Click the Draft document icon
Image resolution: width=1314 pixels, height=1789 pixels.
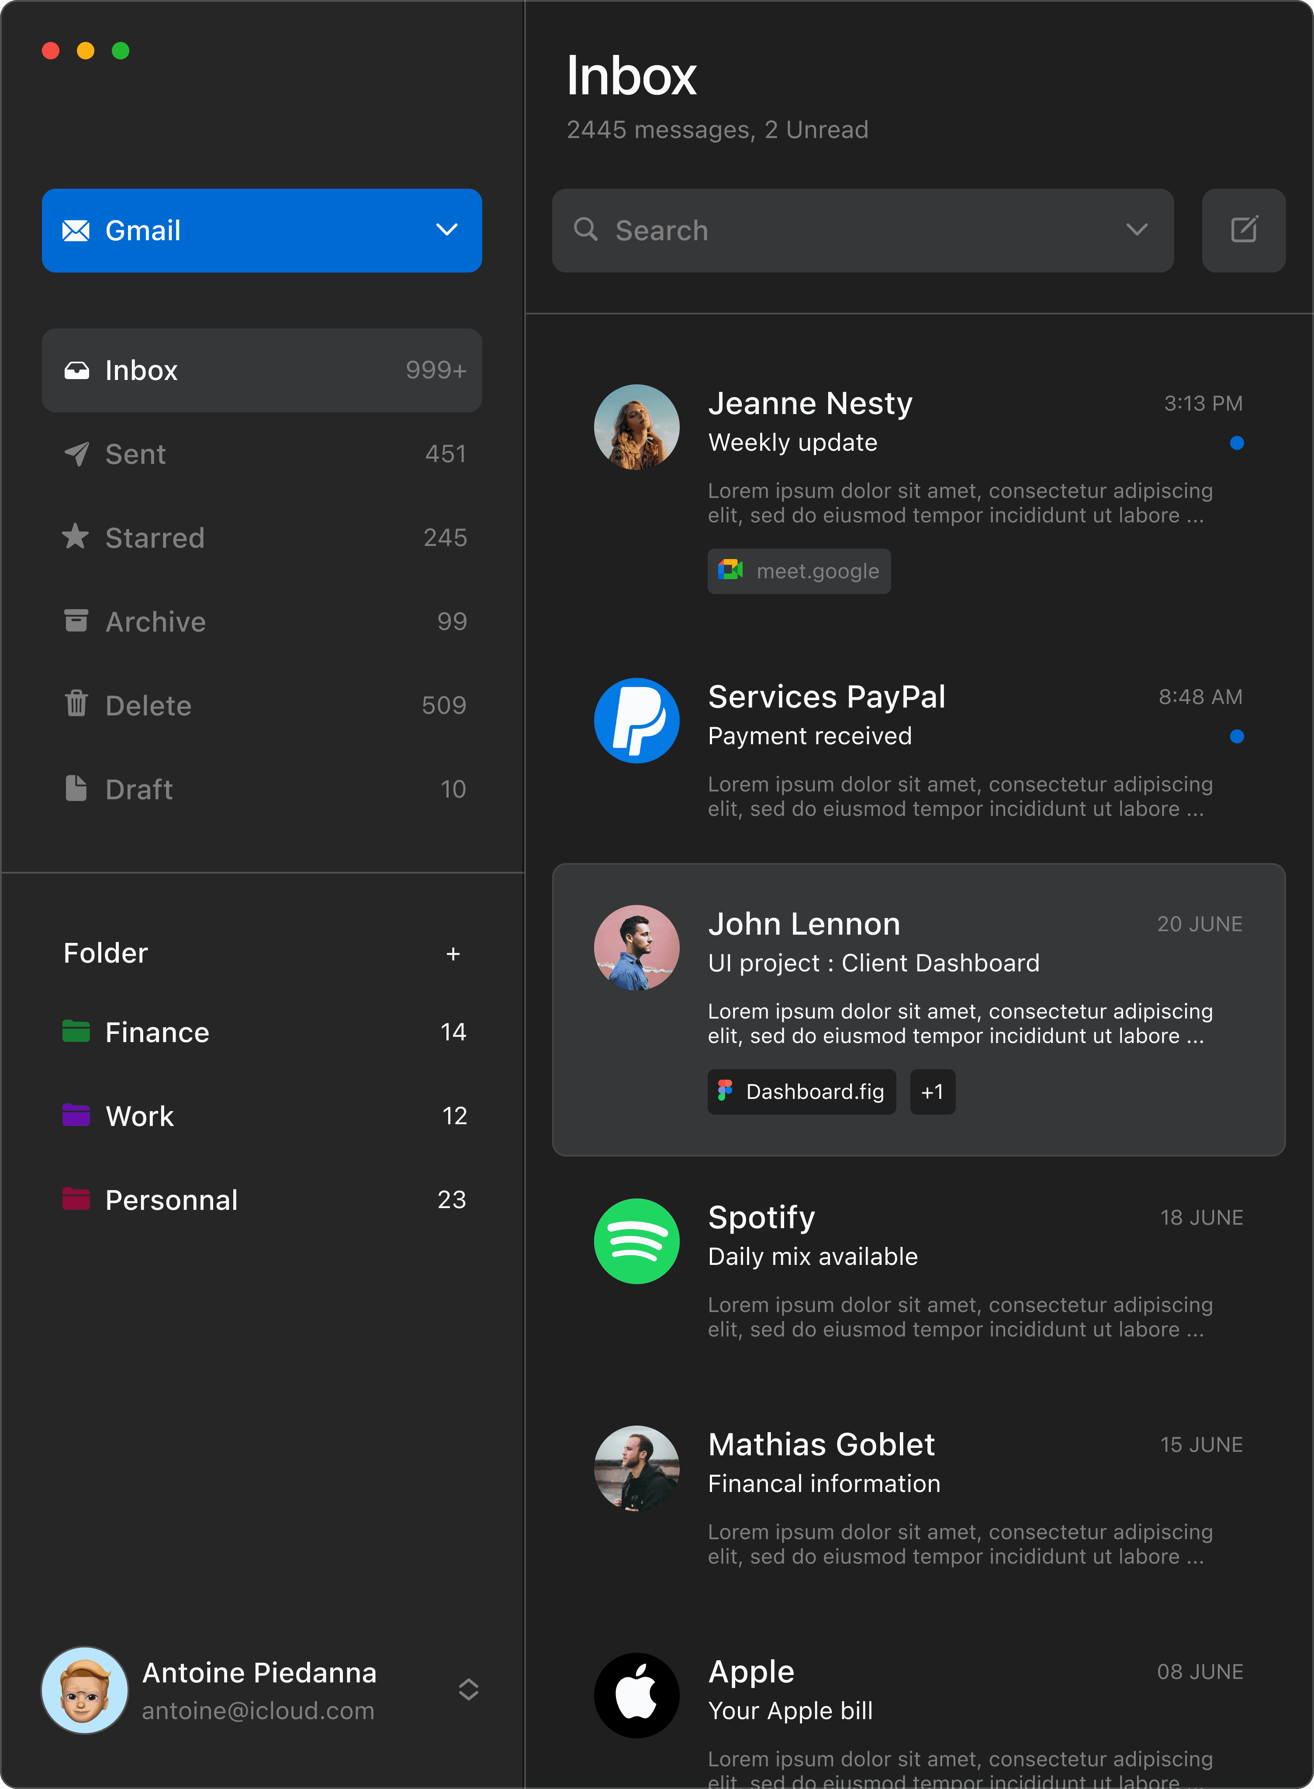pos(76,789)
